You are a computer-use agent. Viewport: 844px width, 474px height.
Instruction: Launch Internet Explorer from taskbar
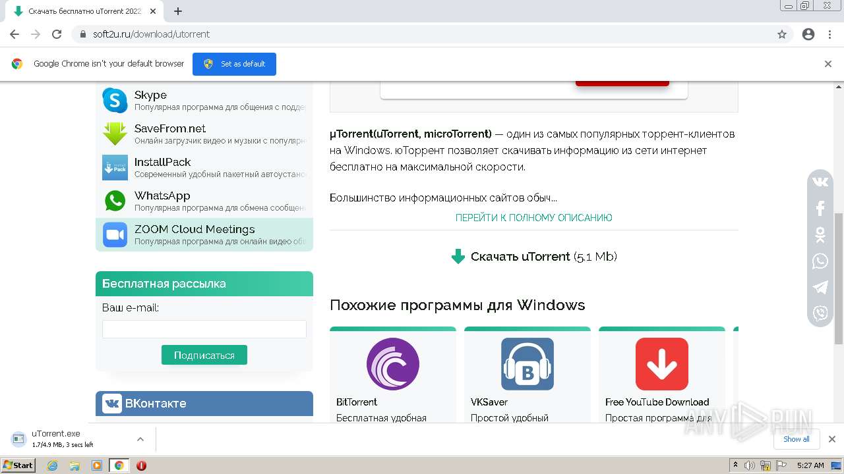click(53, 465)
